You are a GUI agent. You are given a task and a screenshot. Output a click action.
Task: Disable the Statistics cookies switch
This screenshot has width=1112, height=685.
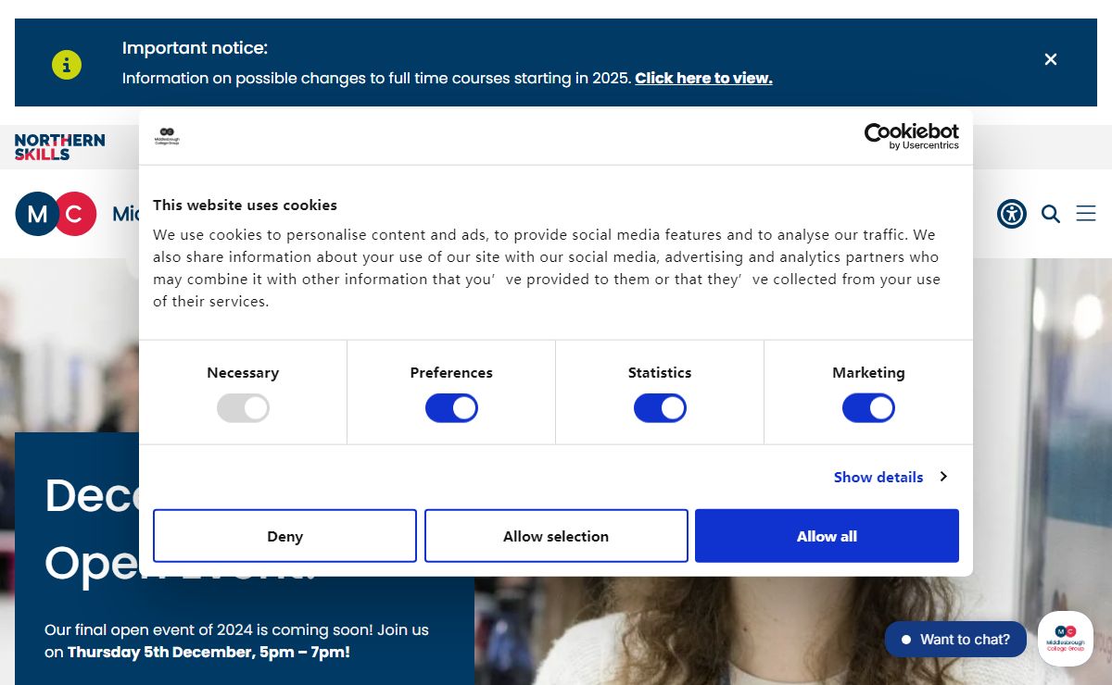(660, 408)
